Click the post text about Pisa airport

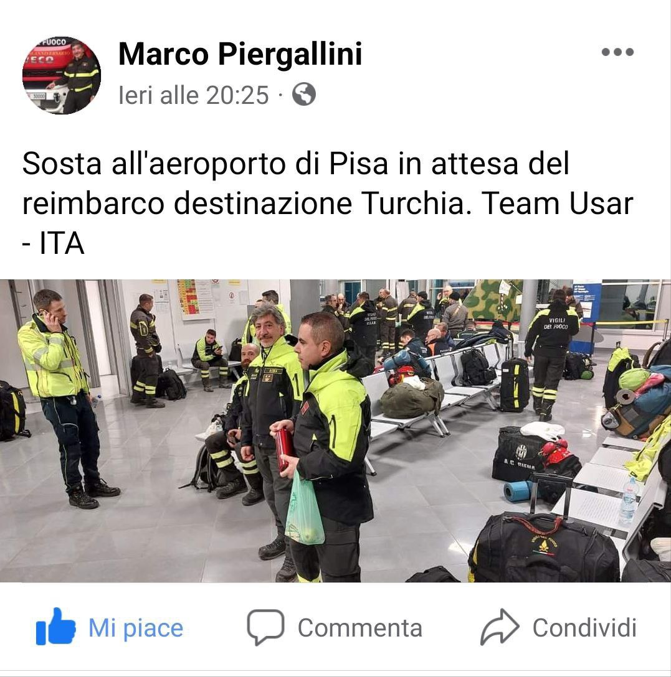click(x=327, y=203)
